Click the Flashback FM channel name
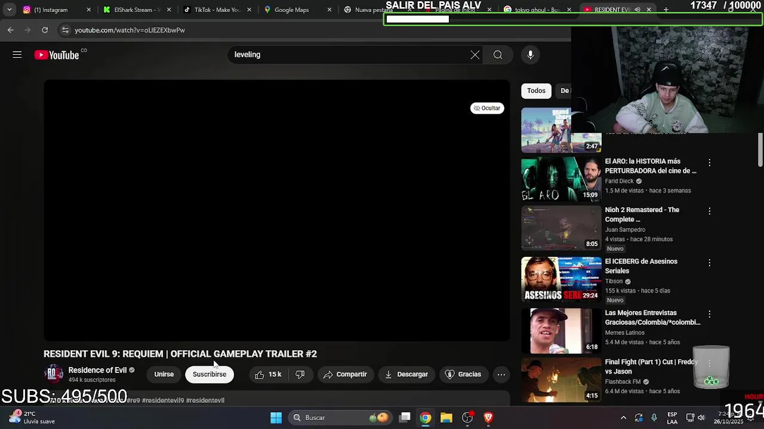This screenshot has width=764, height=429. [623, 382]
